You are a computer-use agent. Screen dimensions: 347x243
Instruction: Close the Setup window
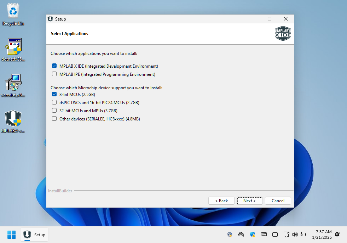tap(286, 19)
